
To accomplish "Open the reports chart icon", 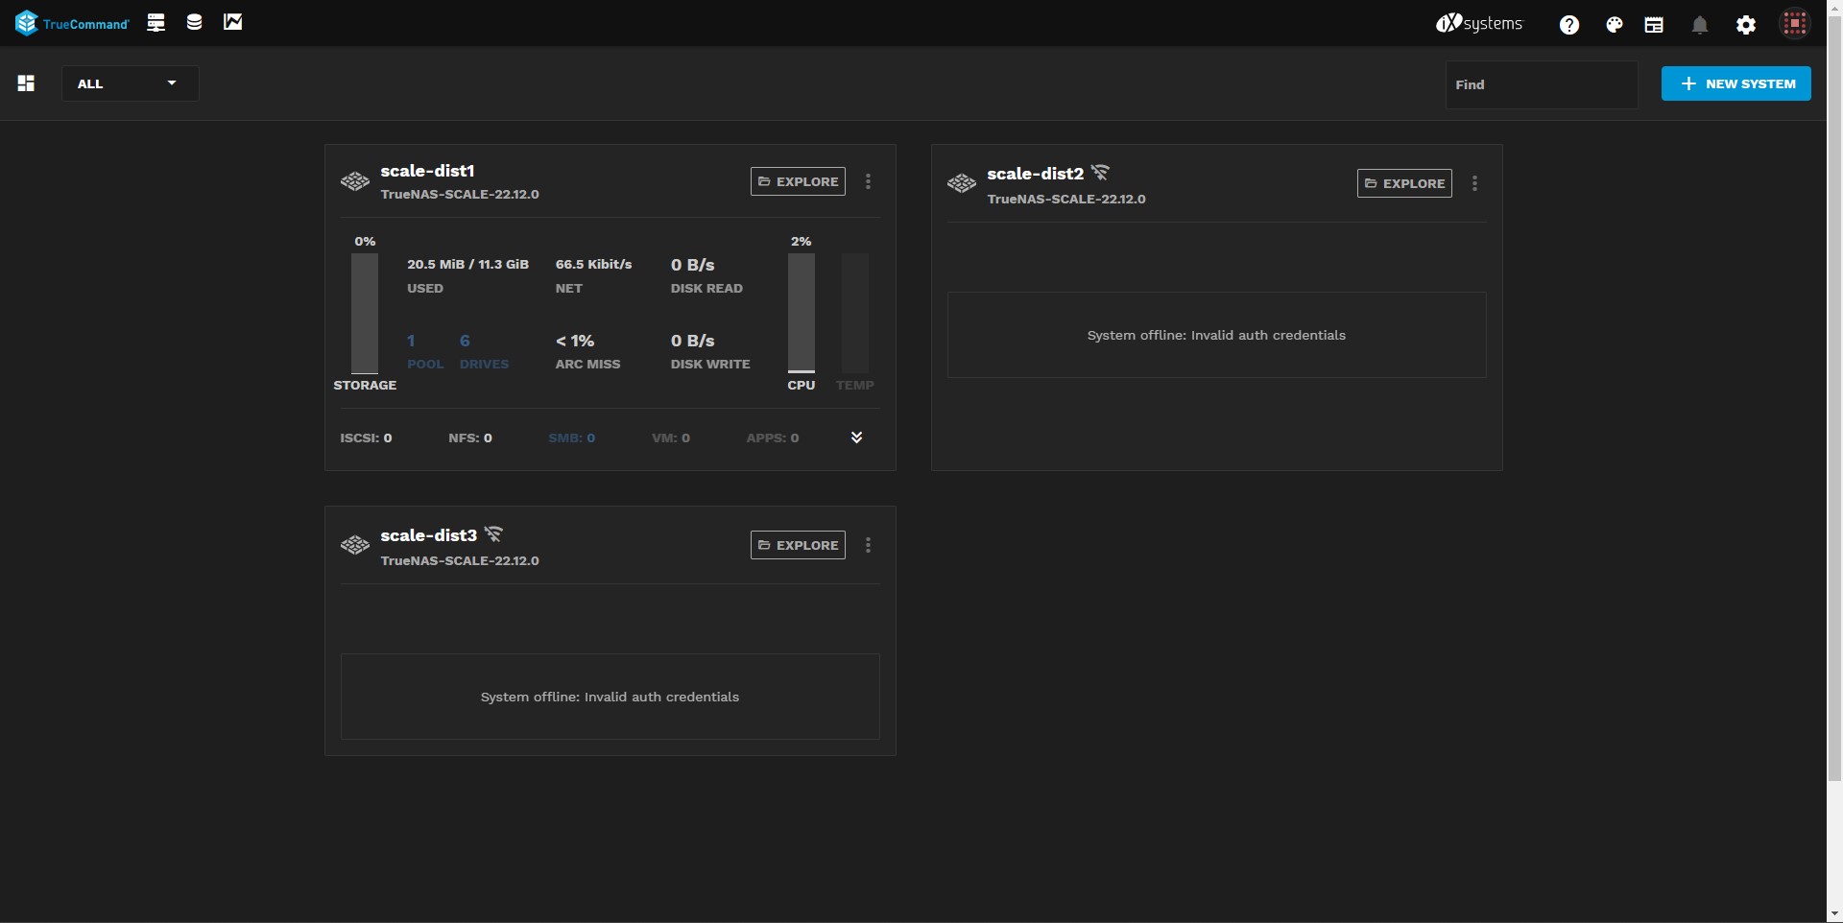I will (233, 22).
